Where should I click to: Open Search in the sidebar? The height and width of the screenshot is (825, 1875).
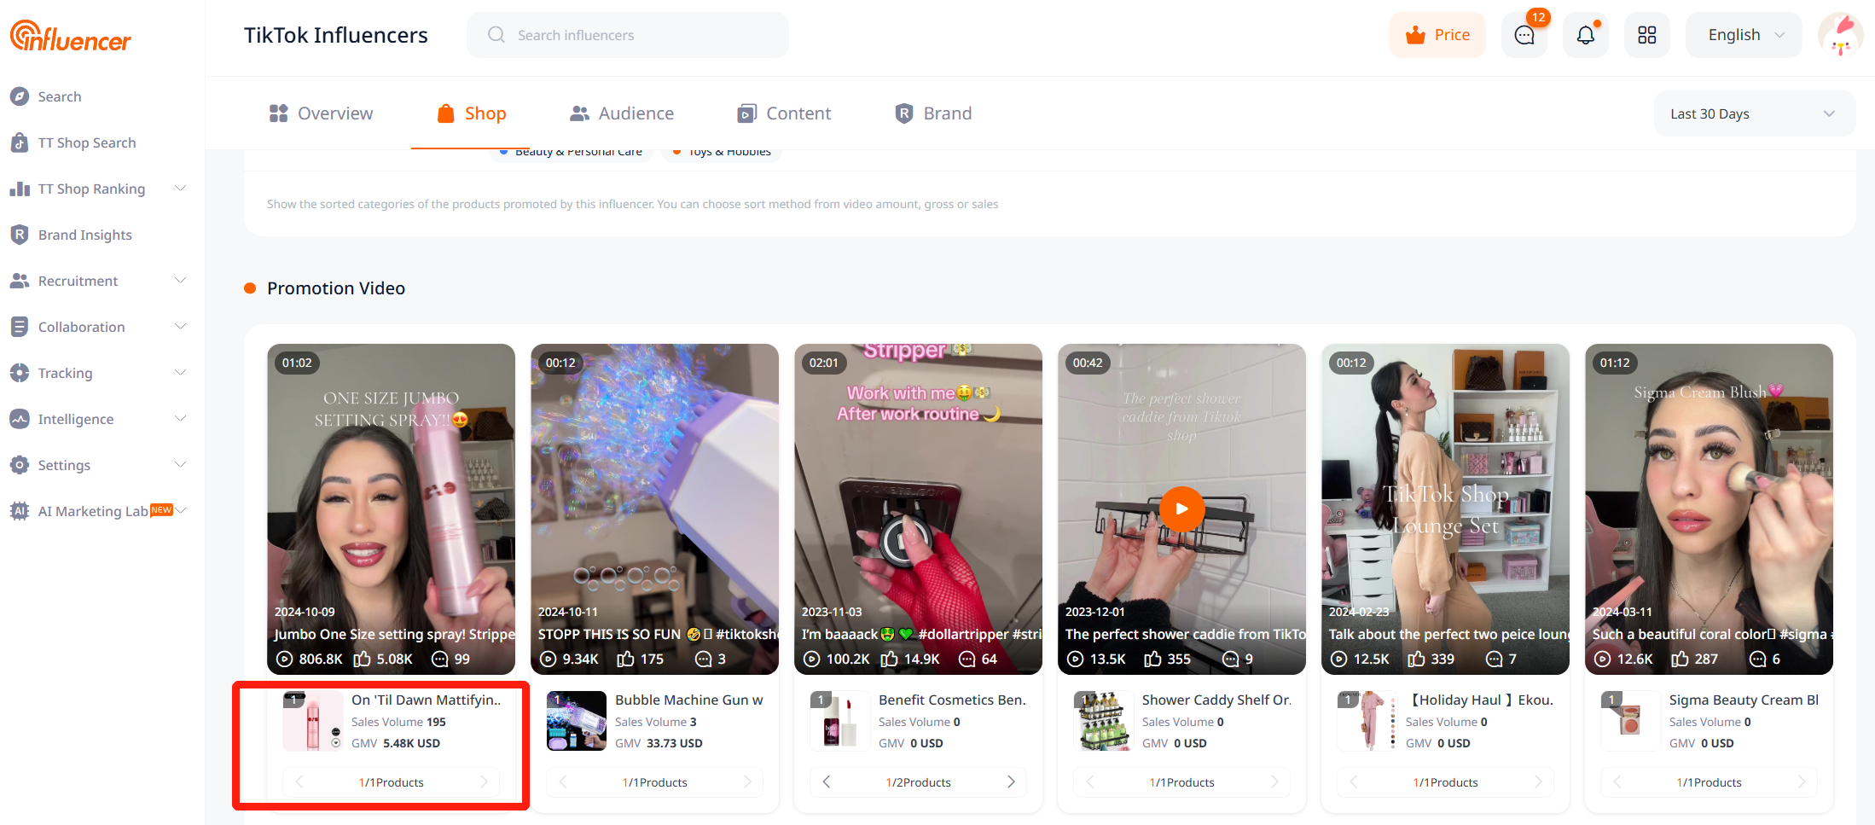pyautogui.click(x=59, y=96)
